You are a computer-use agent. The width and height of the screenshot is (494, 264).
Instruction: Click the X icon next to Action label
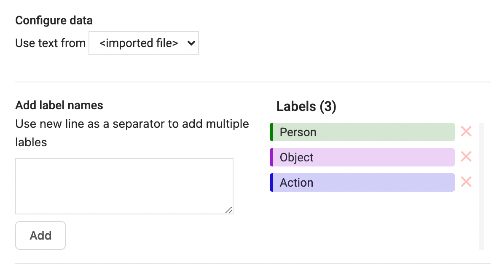(466, 182)
